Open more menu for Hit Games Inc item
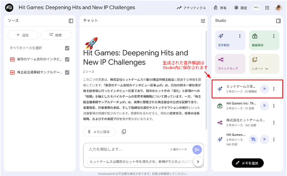287x176 pixels. 274,106
